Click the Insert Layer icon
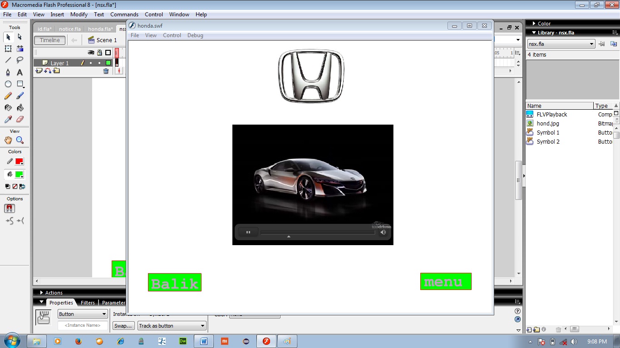Viewport: 620px width, 348px height. 39,71
